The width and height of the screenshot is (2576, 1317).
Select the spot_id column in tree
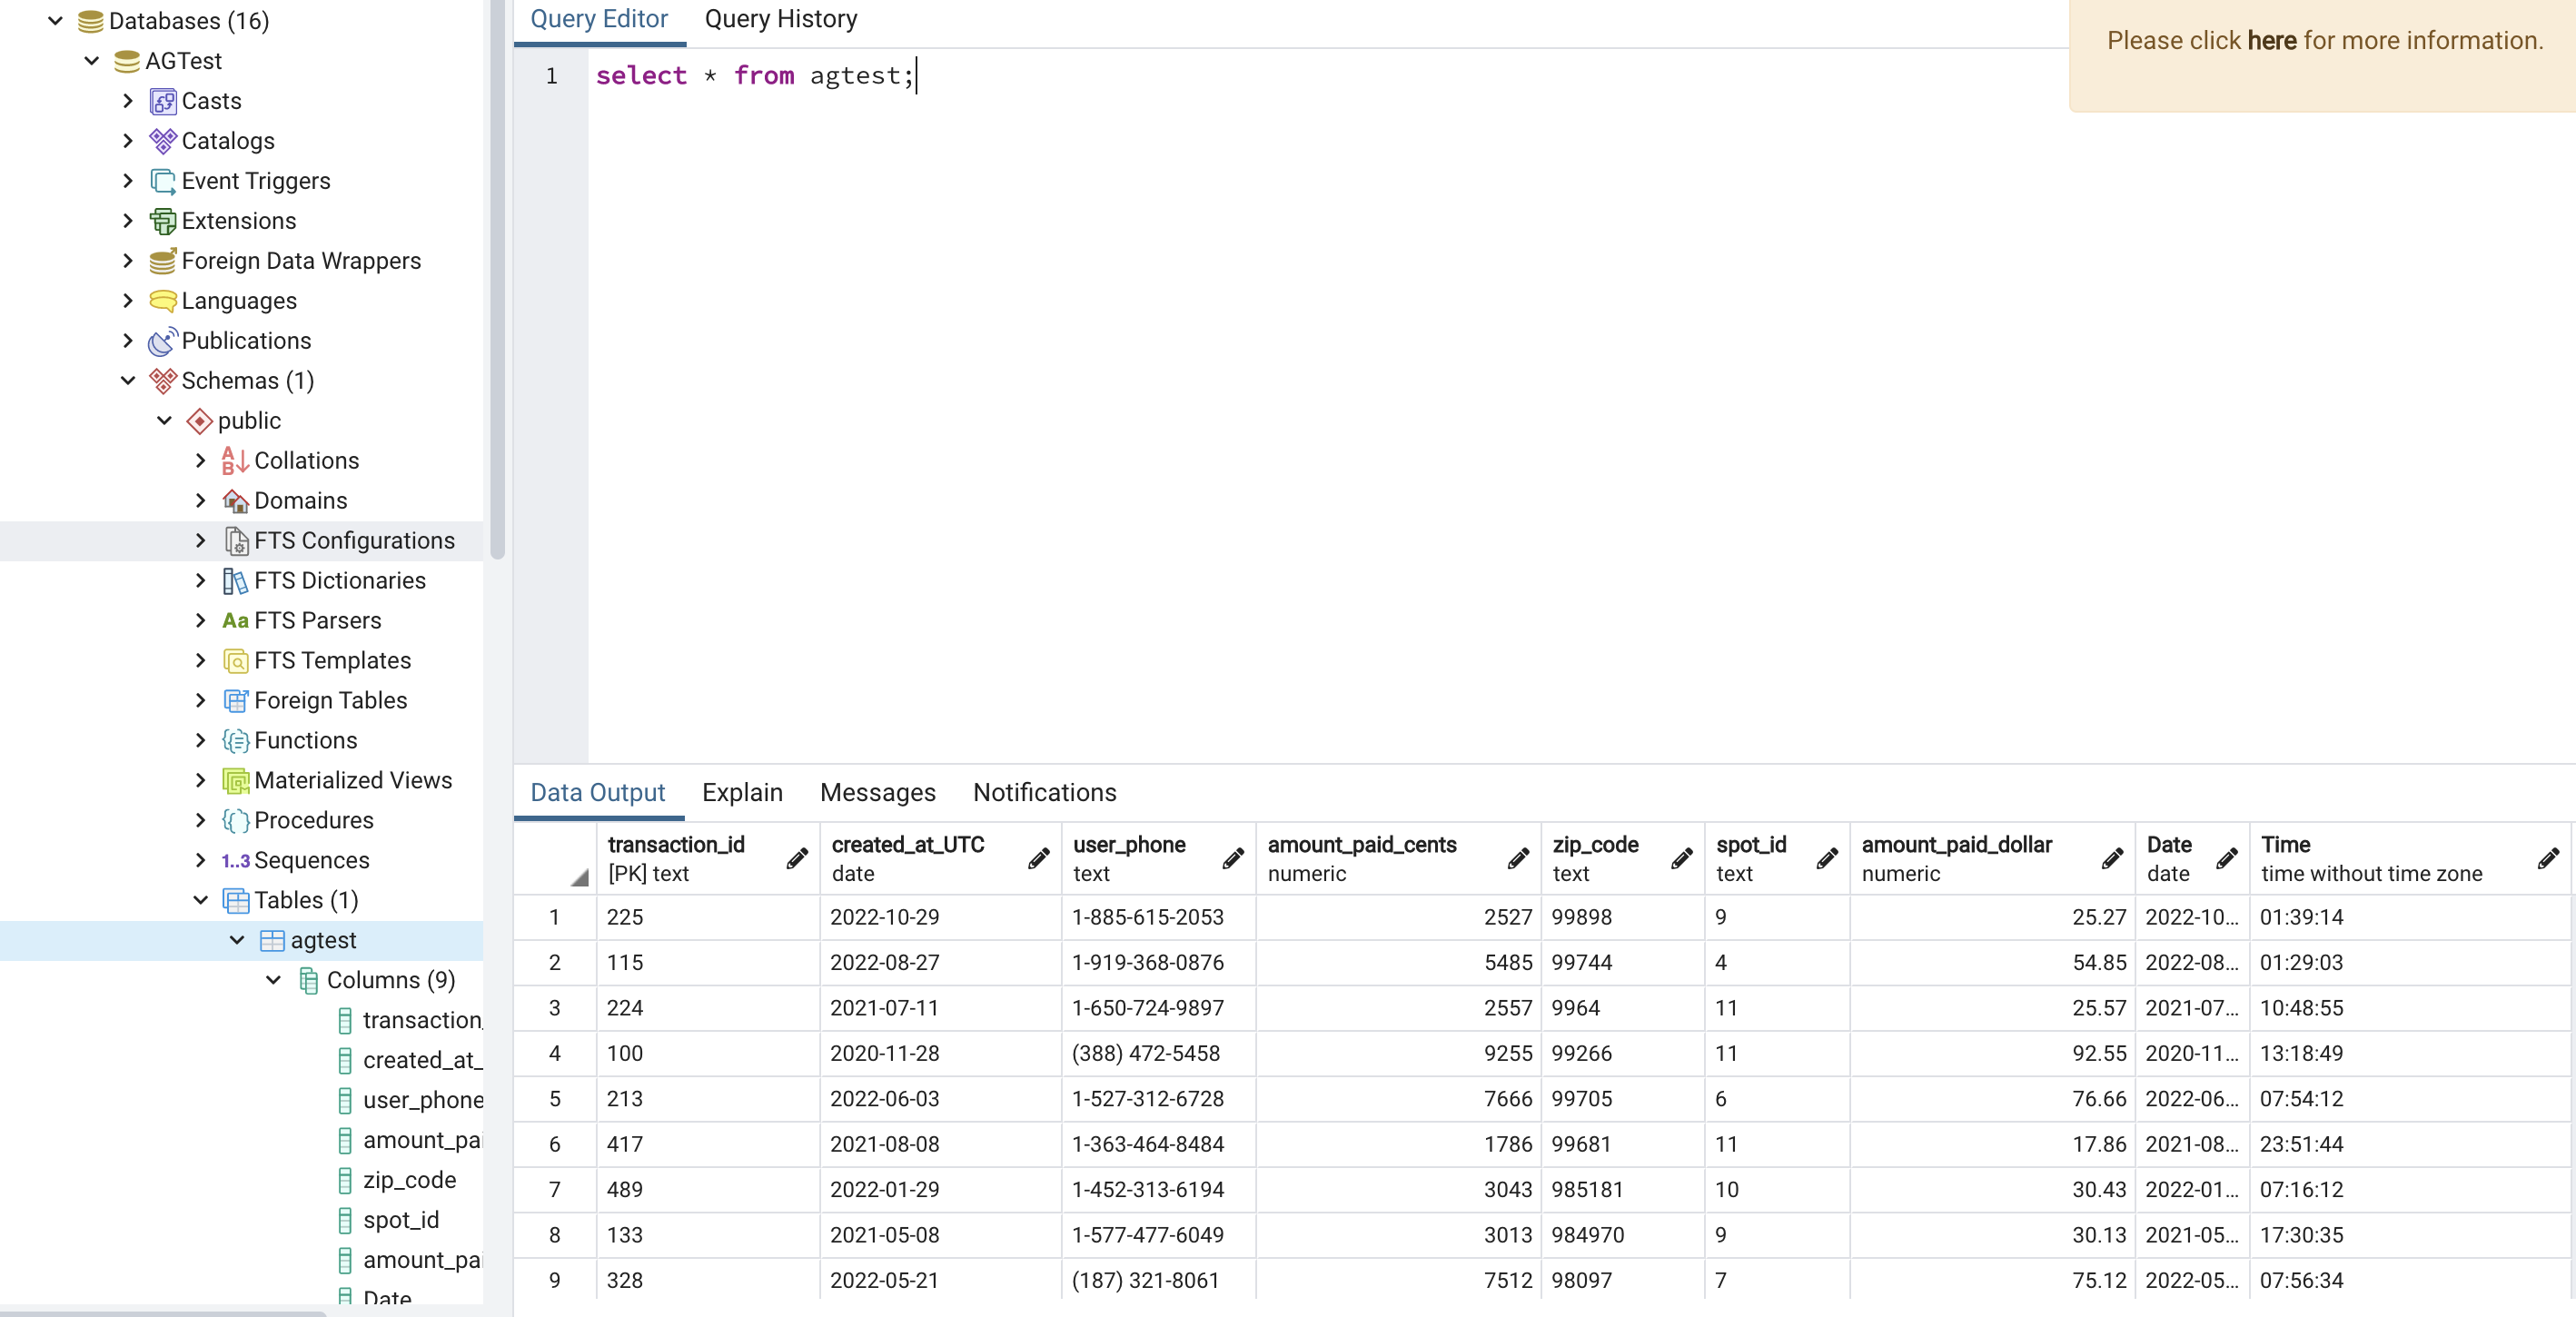point(400,1221)
